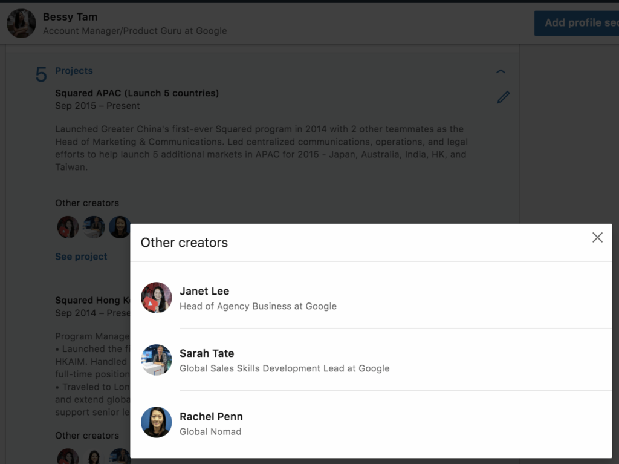This screenshot has width=619, height=464.
Task: Click the edit pencil for Squared APAC project
Action: [503, 97]
